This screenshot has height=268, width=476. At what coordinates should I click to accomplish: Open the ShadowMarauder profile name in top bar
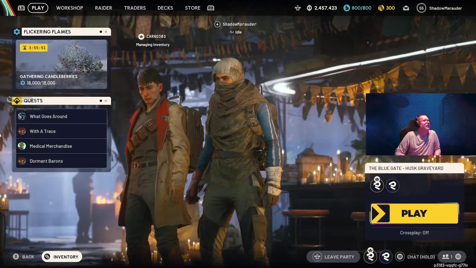[446, 8]
